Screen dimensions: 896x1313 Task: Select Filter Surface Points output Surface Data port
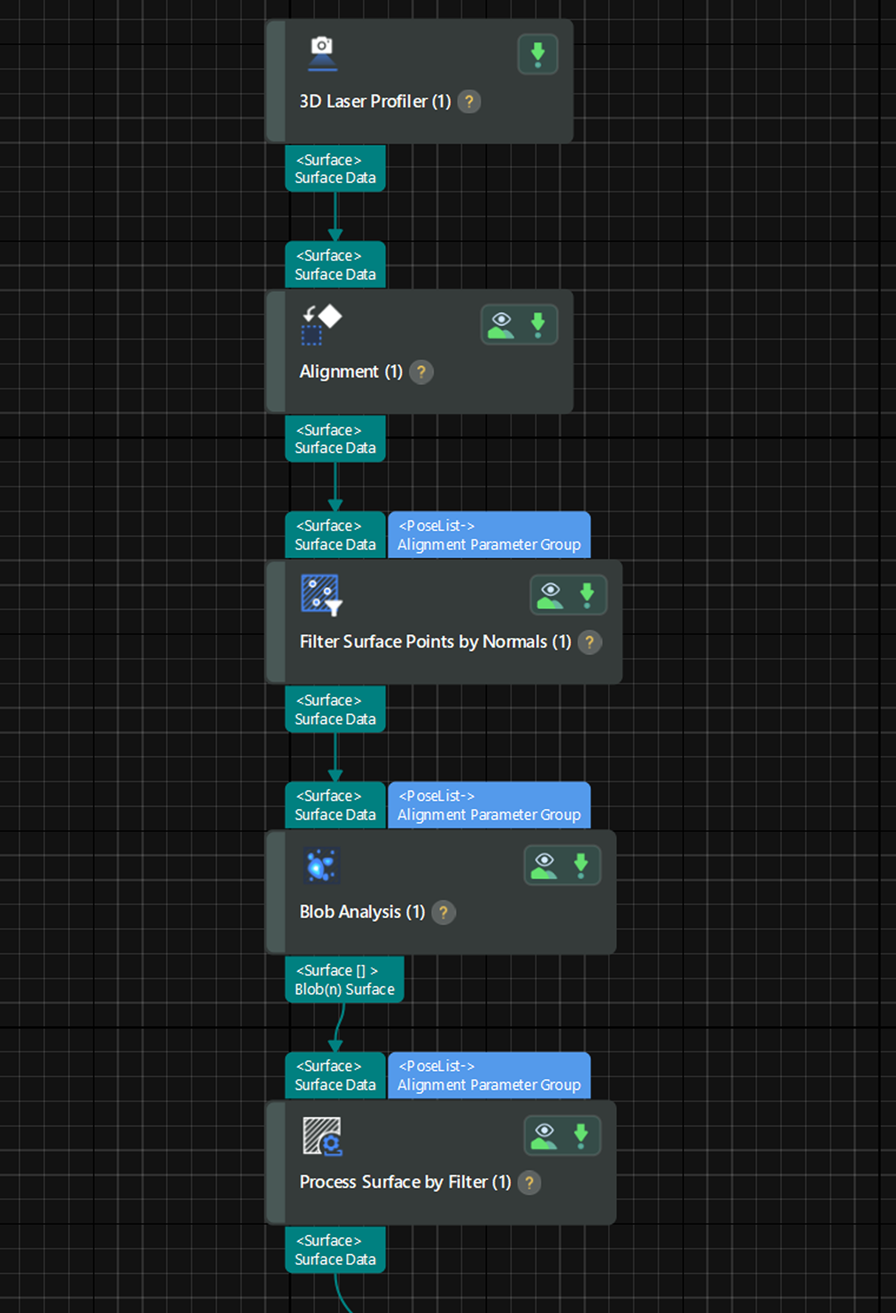[x=335, y=709]
